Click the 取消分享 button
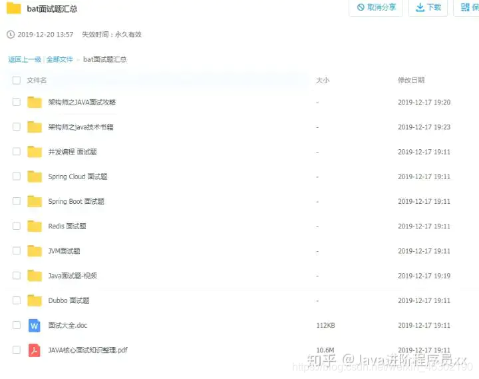 pyautogui.click(x=376, y=7)
